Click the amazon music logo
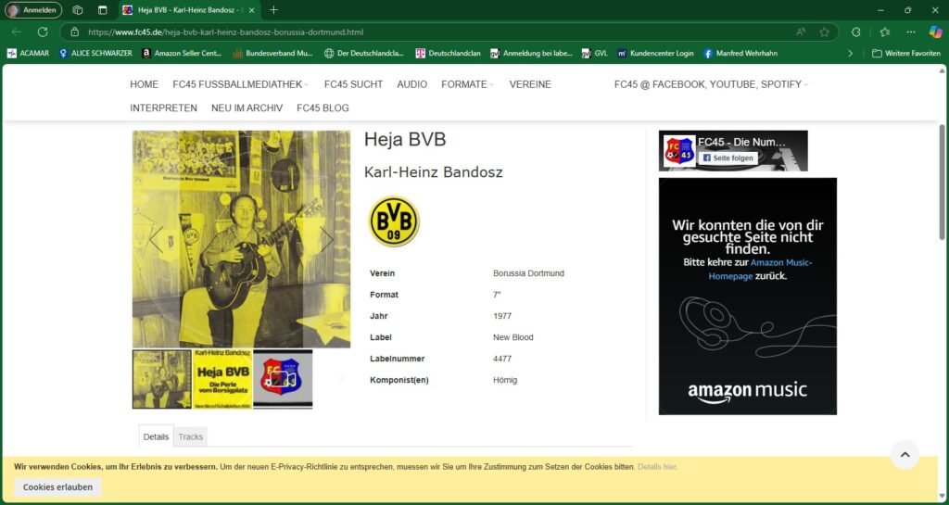Image resolution: width=949 pixels, height=505 pixels. click(748, 391)
